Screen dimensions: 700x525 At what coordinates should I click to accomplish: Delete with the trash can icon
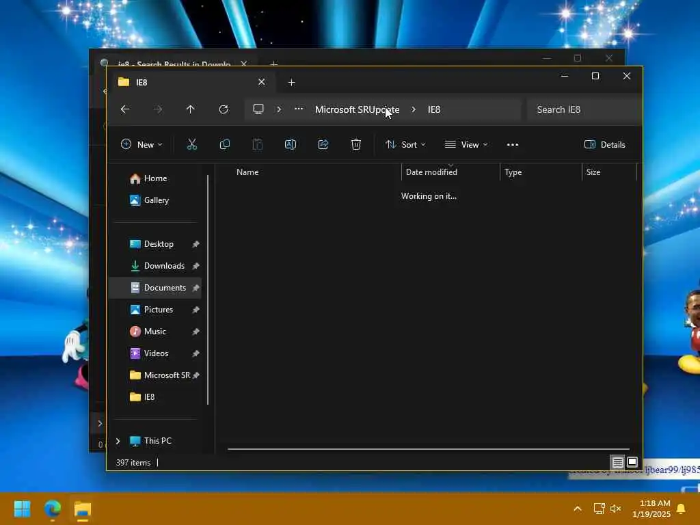pyautogui.click(x=355, y=144)
